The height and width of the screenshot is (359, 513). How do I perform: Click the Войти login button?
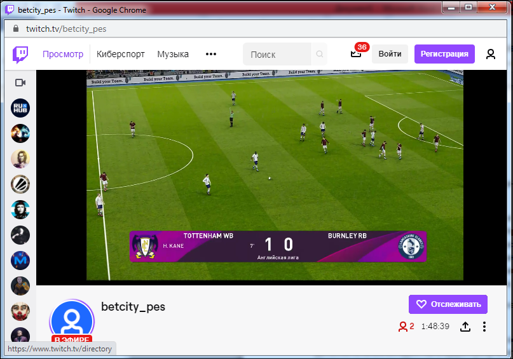pos(390,54)
